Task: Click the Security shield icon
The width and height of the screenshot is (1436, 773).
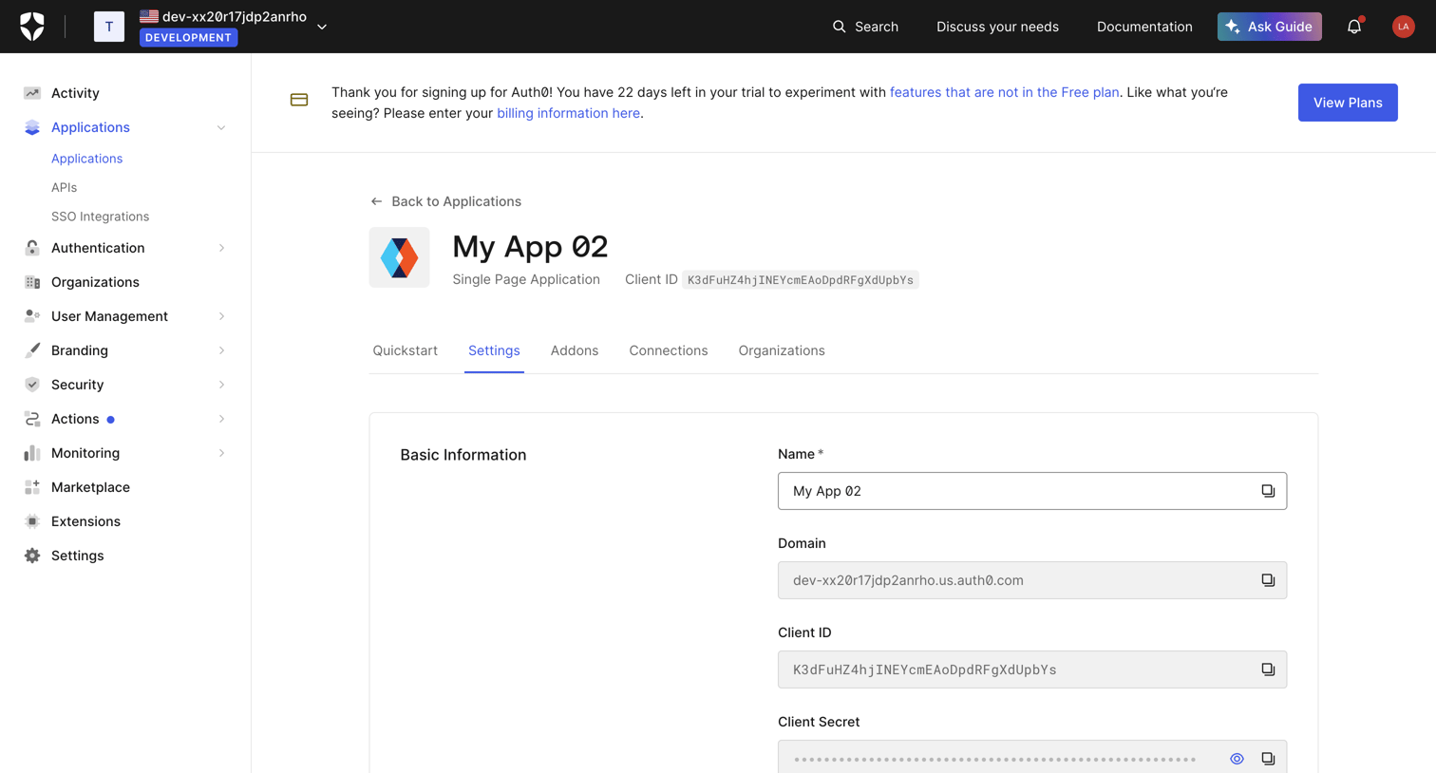Action: click(32, 385)
